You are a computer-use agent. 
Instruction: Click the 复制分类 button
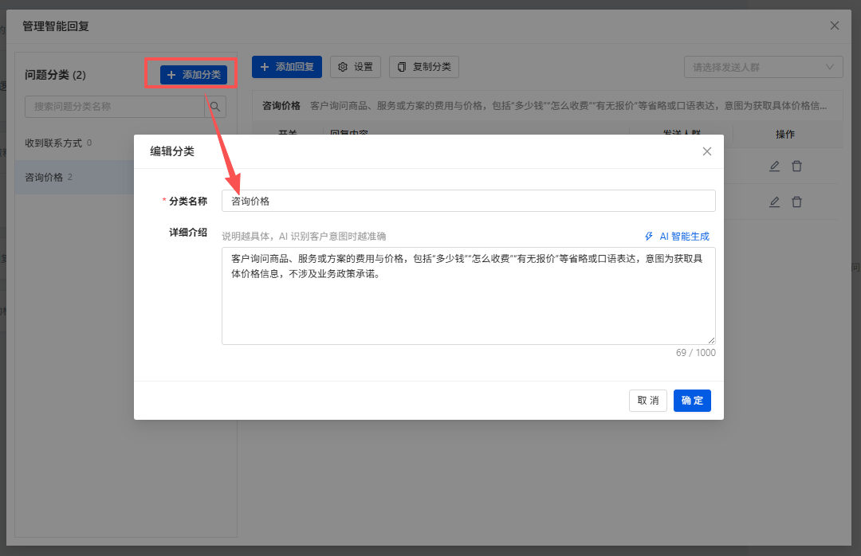pos(424,67)
